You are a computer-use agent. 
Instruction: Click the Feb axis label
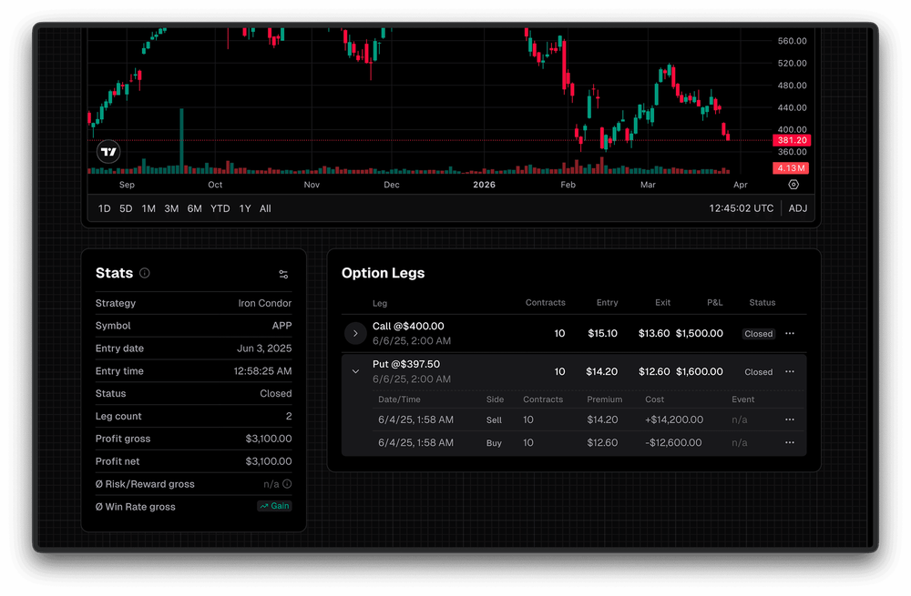pyautogui.click(x=568, y=185)
